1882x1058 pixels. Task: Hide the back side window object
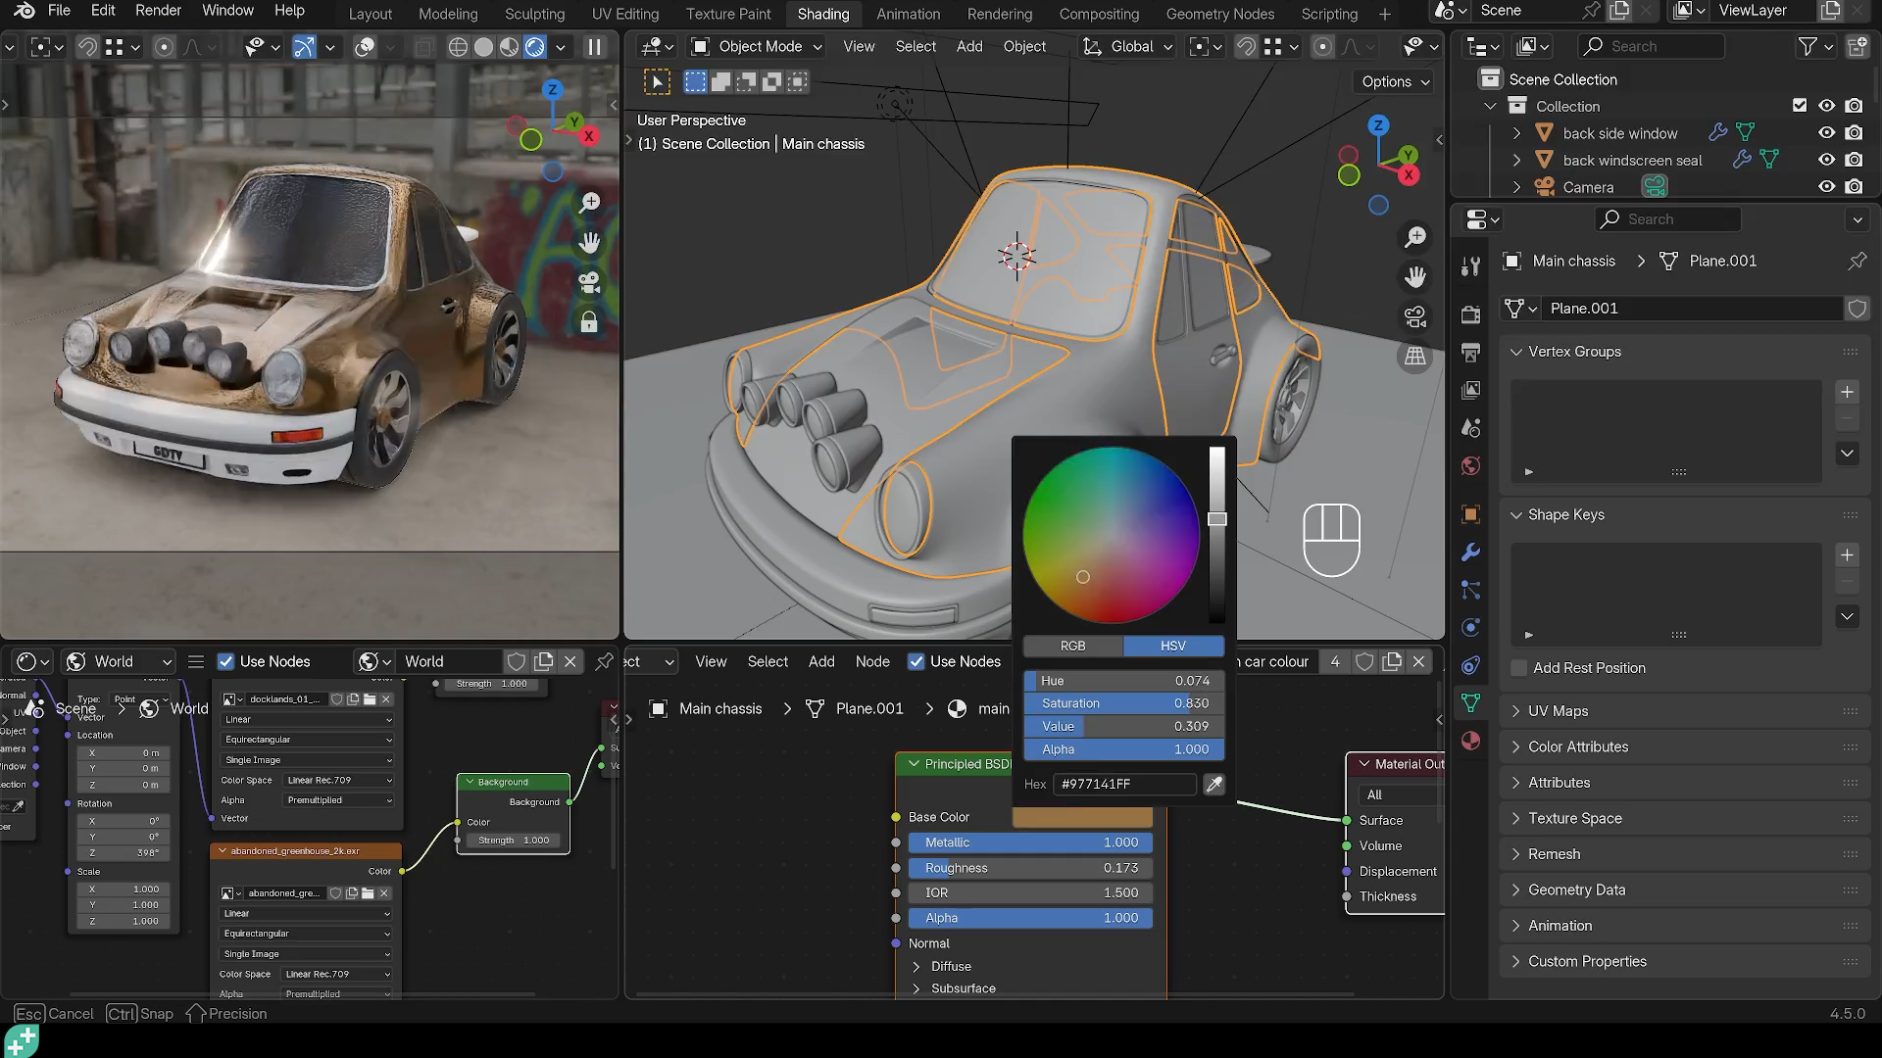(x=1826, y=133)
